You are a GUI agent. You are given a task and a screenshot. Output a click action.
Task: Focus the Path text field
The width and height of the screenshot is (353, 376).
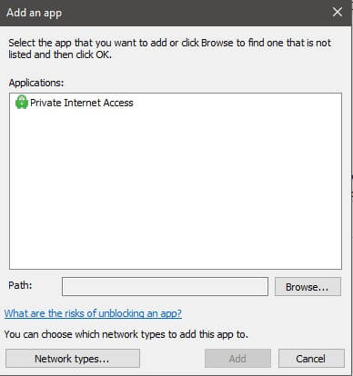[x=165, y=286]
